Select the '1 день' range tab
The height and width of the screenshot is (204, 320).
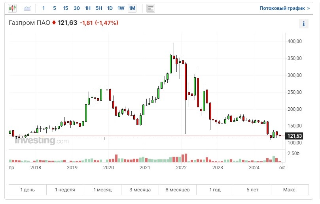click(28, 190)
